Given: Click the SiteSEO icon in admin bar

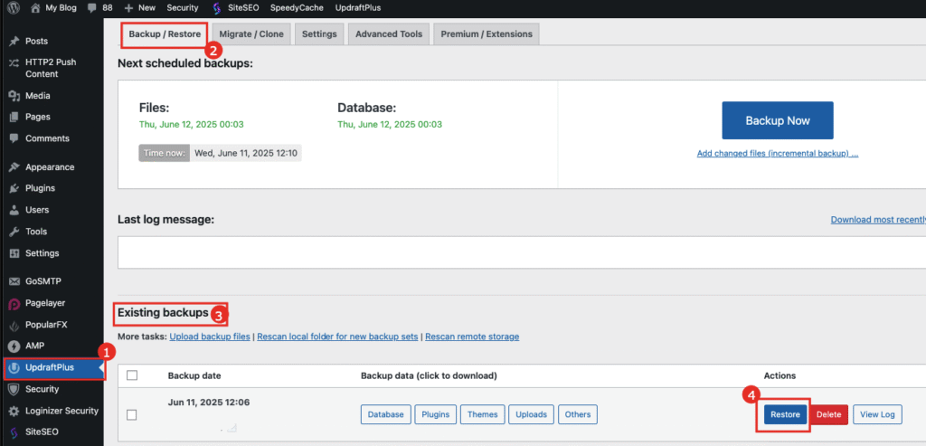Looking at the screenshot, I should (x=217, y=8).
